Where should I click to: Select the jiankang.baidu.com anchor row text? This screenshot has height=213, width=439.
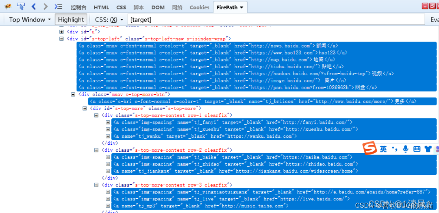pyautogui.click(x=236, y=171)
